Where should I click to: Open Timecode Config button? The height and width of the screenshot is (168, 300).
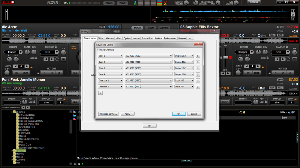pyautogui.click(x=108, y=114)
